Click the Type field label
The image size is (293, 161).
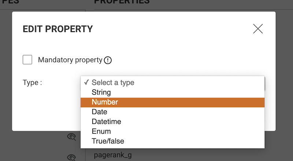(32, 83)
